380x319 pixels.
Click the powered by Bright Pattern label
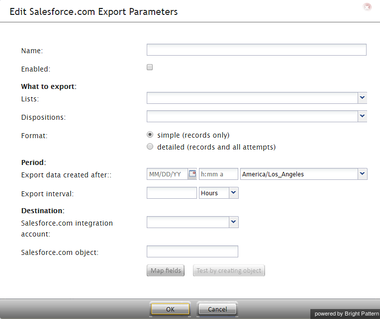point(347,314)
